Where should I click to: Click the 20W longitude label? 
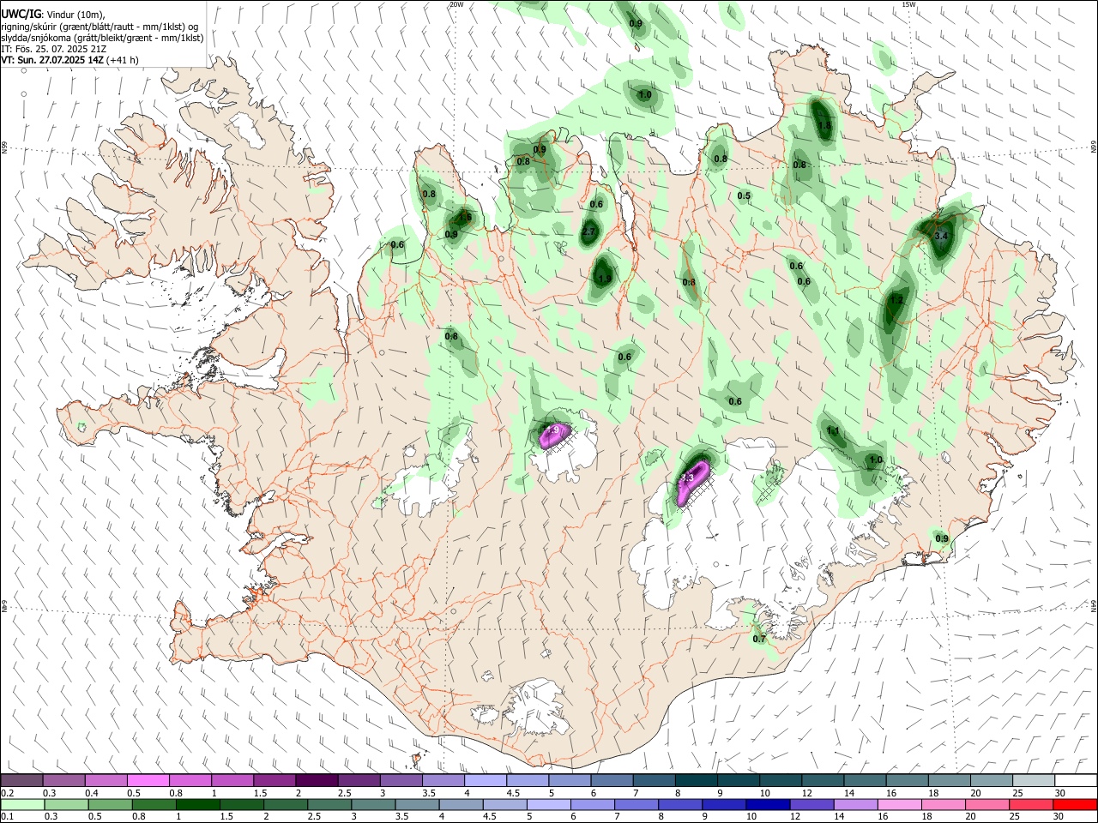point(456,4)
